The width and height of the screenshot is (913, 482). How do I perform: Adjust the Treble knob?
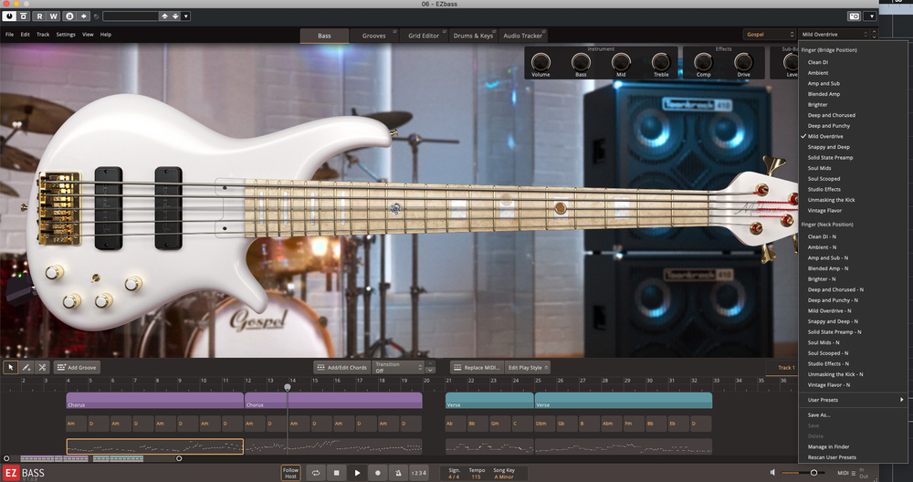pyautogui.click(x=661, y=61)
